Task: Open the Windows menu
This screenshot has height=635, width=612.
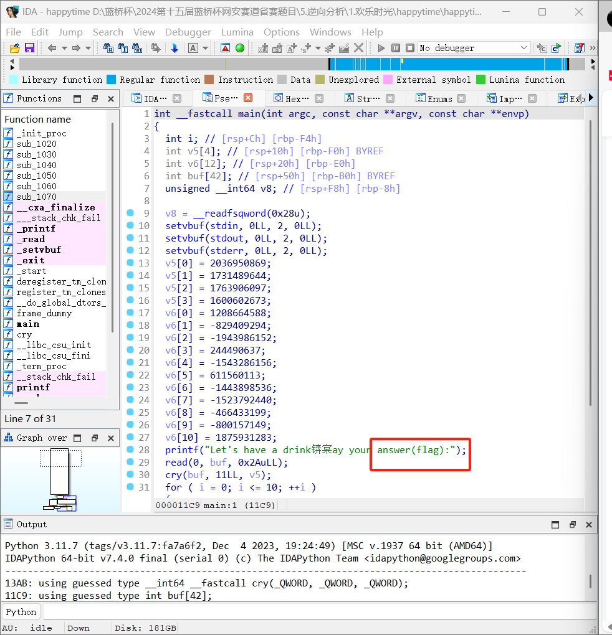Action: 330,32
